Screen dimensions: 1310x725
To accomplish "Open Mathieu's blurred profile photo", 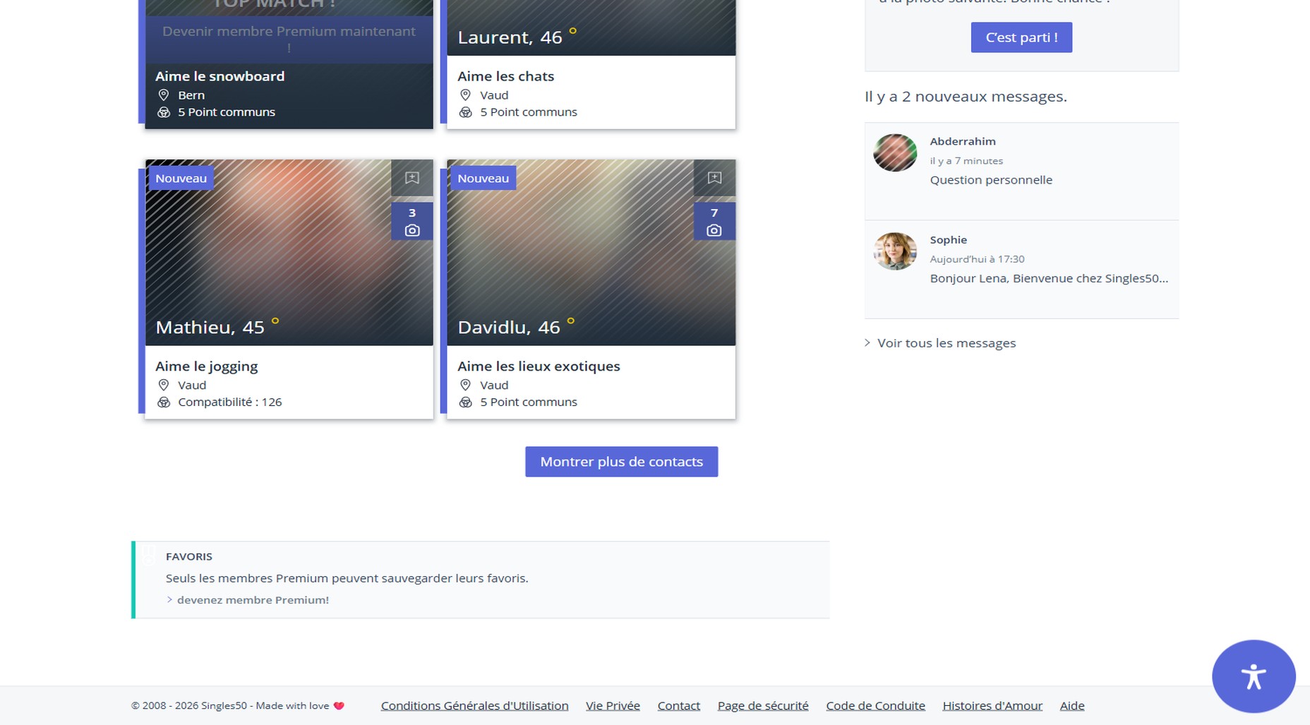I will click(289, 253).
